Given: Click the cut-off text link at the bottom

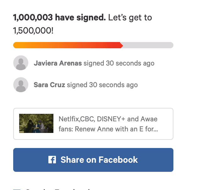Looking at the screenshot, I should (57, 189).
